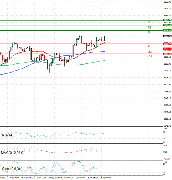Select the 3319.22 support price tag
The height and width of the screenshot is (180, 172).
(x=167, y=54)
